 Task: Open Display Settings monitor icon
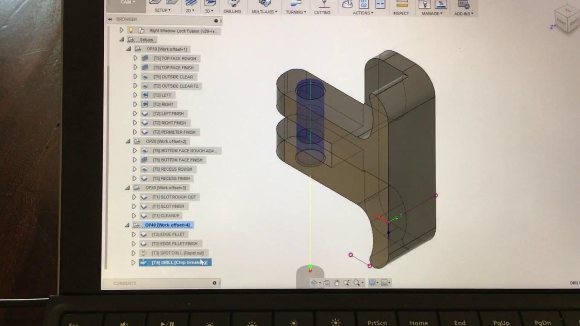click(373, 283)
